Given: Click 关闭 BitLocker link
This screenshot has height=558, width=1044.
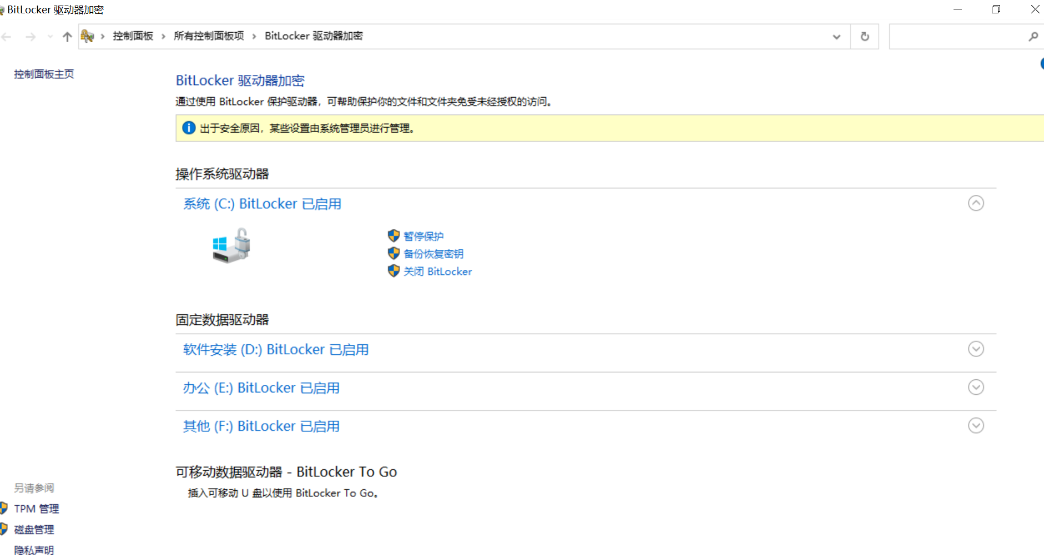Looking at the screenshot, I should click(438, 272).
